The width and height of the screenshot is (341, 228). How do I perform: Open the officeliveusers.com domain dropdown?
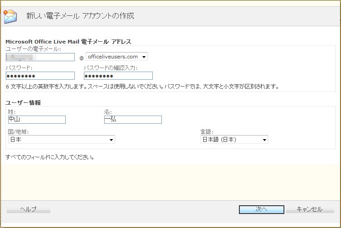pyautogui.click(x=117, y=57)
